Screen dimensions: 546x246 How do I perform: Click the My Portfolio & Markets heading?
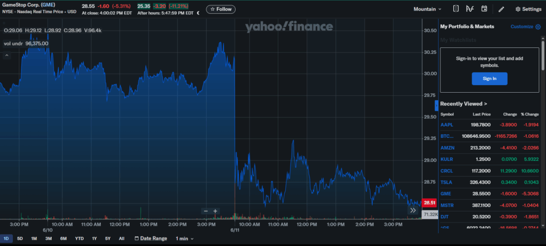(x=467, y=27)
